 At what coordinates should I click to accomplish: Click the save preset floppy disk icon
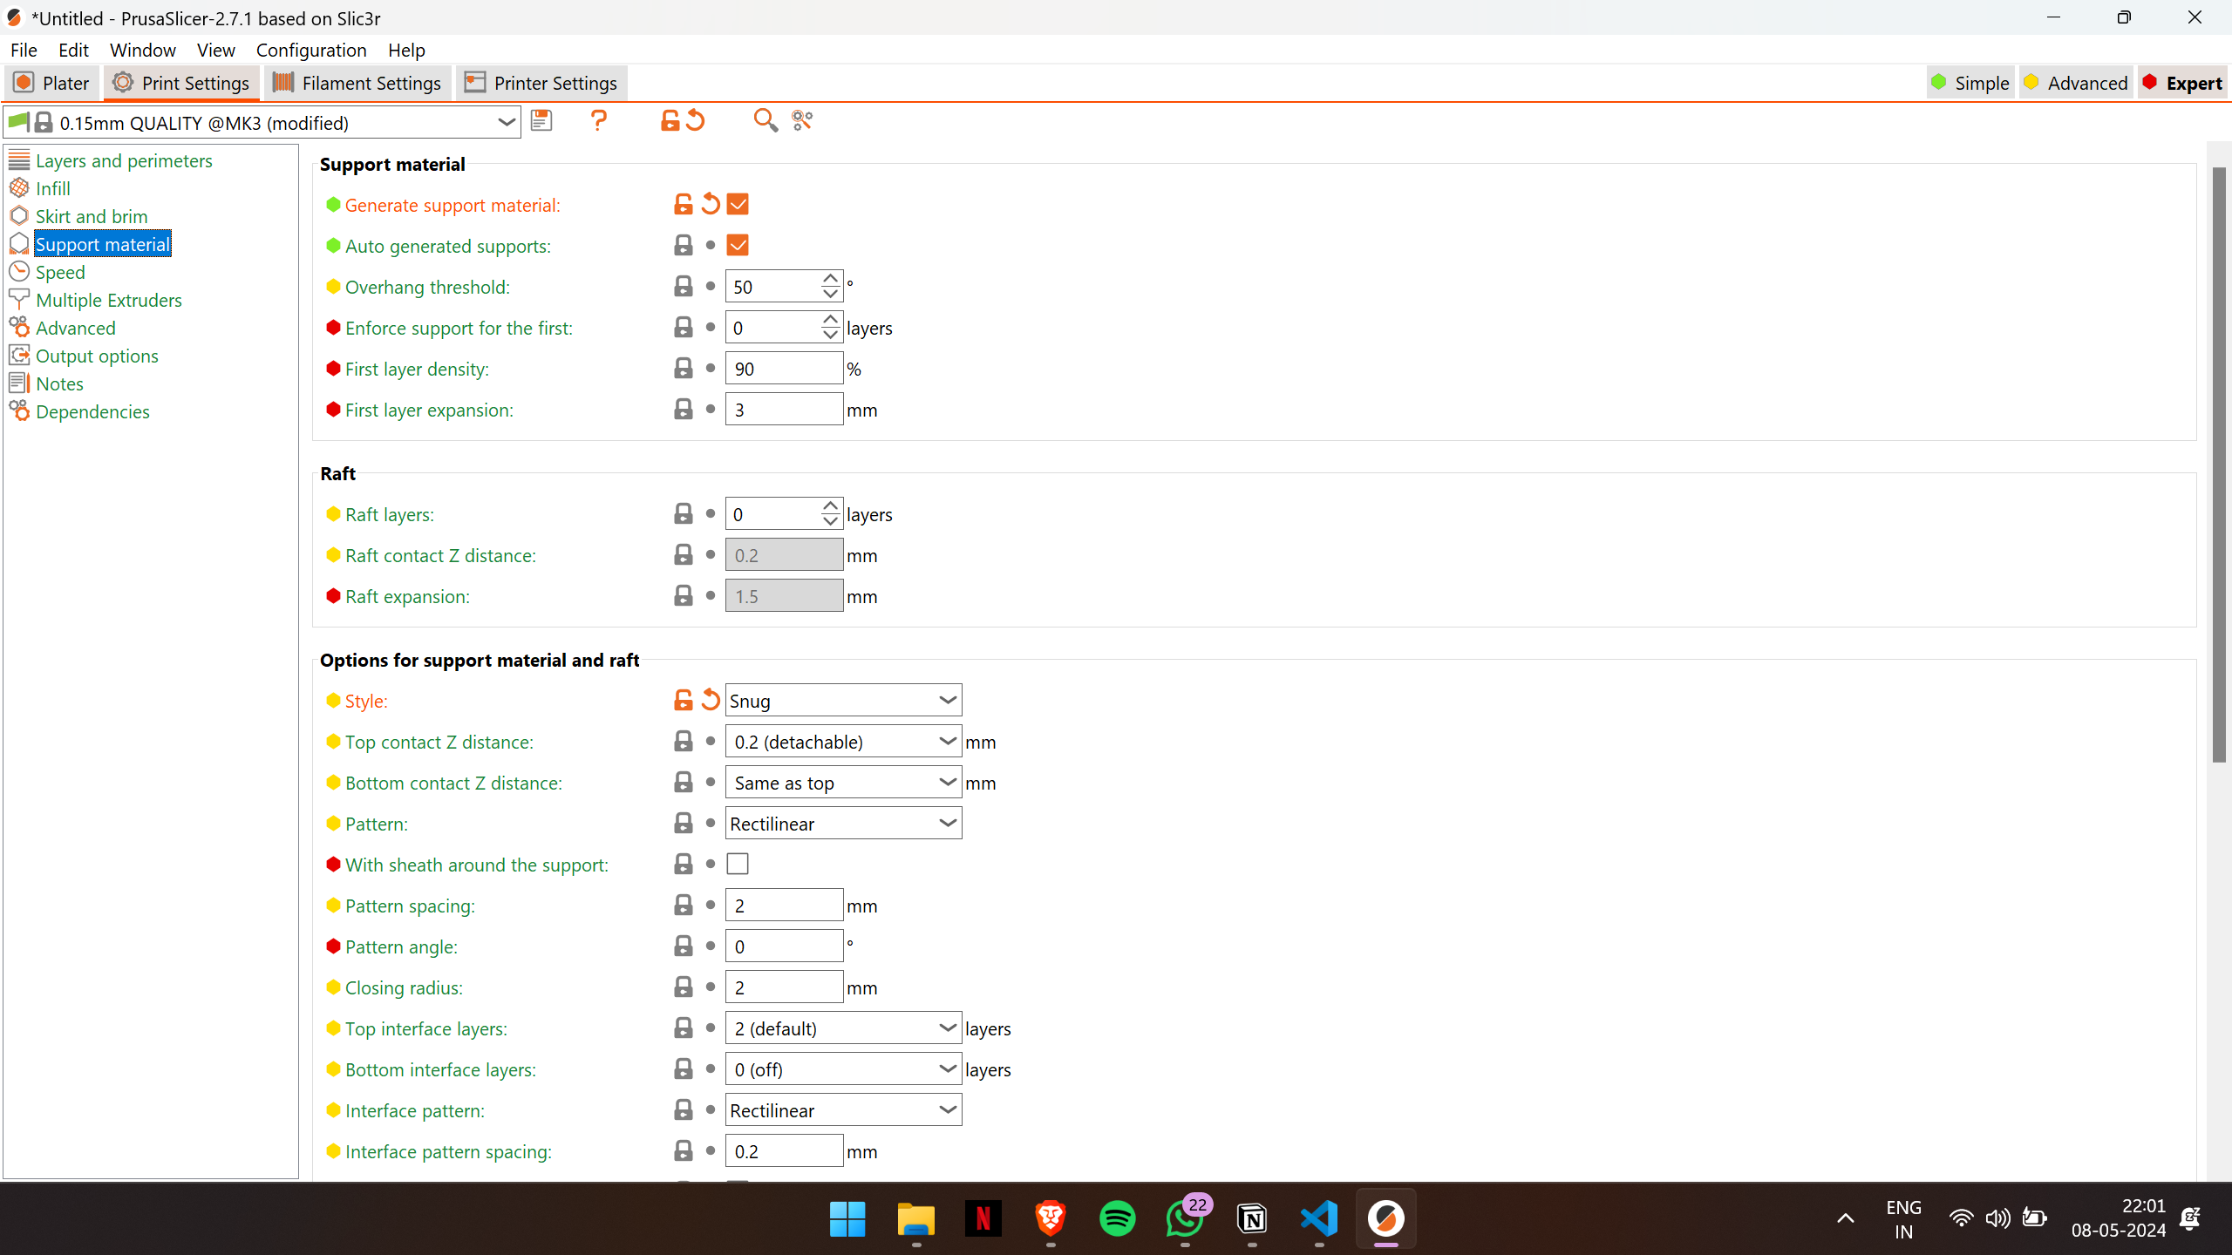pos(541,120)
